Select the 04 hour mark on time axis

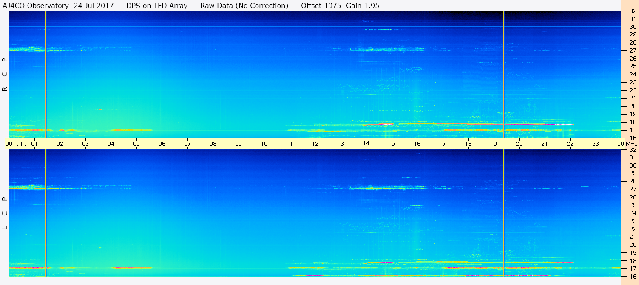pos(111,144)
